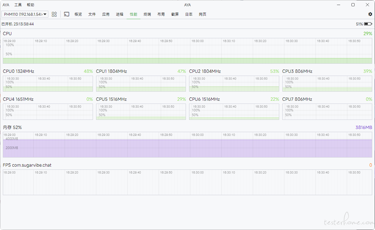Image resolution: width=375 pixels, height=230 pixels.
Task: Click the FPS com.sugarvibe.chat chart
Action: pyautogui.click(x=187, y=182)
